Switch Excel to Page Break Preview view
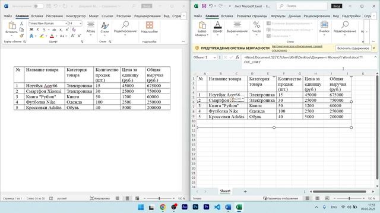The height and width of the screenshot is (213, 380). coord(327,198)
